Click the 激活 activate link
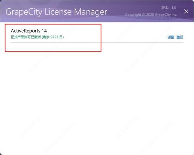Viewport: 194px width, 155px height. pyautogui.click(x=180, y=37)
